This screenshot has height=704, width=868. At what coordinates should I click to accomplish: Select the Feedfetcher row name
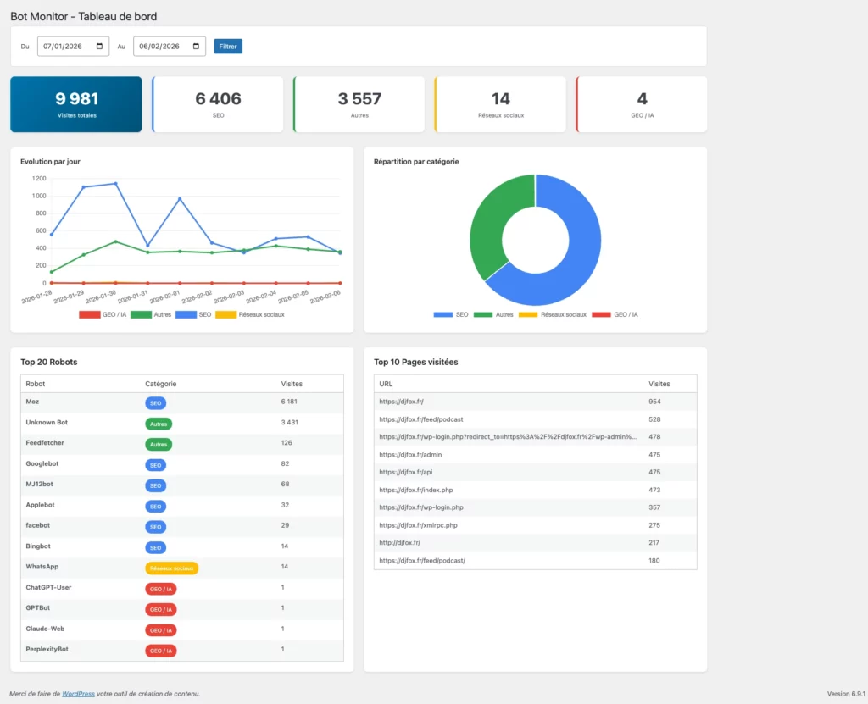45,443
